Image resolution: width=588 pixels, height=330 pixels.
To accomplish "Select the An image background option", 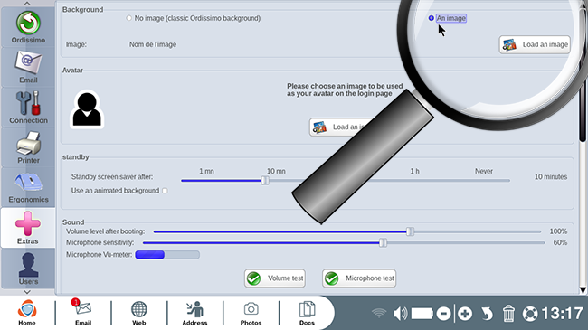I will point(432,18).
